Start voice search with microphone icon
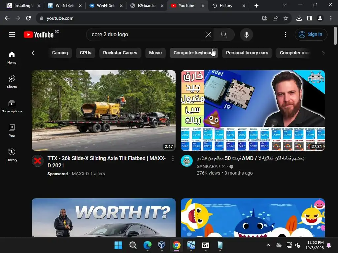338x253 pixels. click(x=246, y=34)
